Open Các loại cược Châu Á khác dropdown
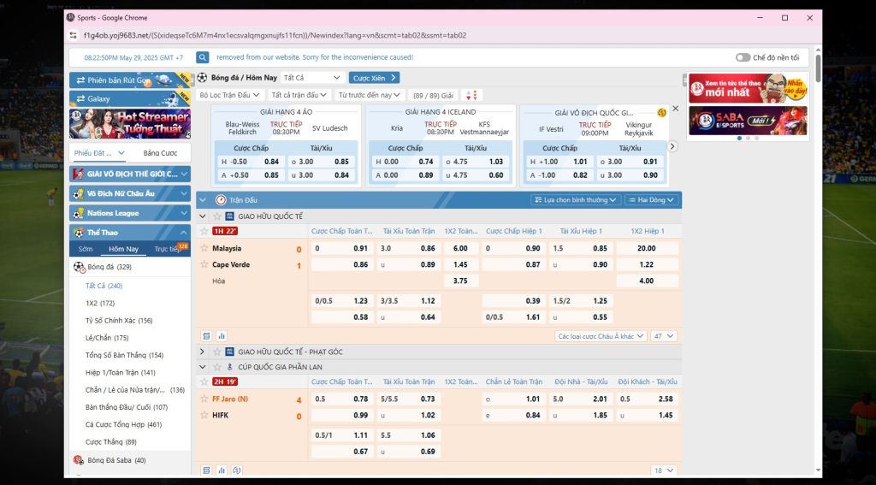The width and height of the screenshot is (876, 485). pyautogui.click(x=601, y=336)
